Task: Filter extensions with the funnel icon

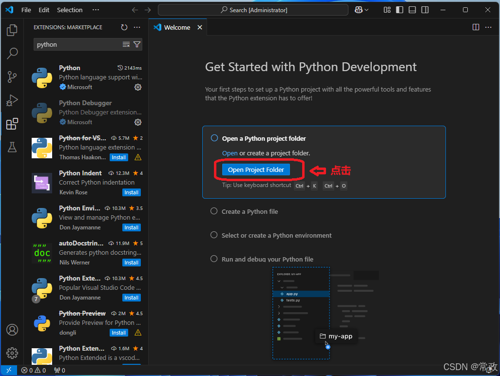Action: [x=137, y=44]
